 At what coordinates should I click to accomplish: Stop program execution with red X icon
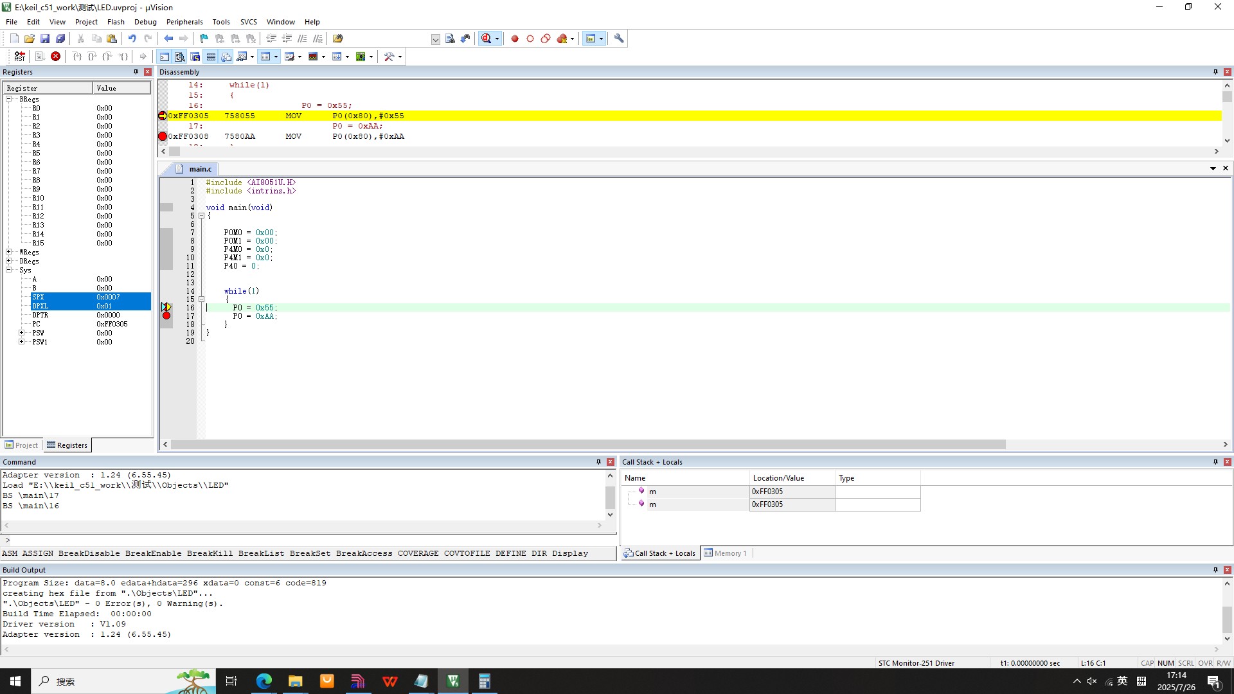point(56,57)
